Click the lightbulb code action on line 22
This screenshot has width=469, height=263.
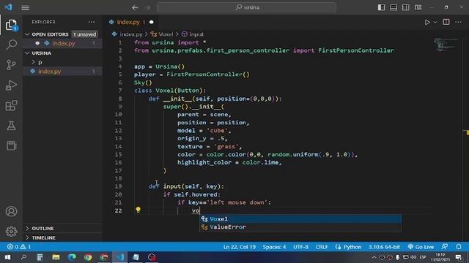[x=139, y=210]
